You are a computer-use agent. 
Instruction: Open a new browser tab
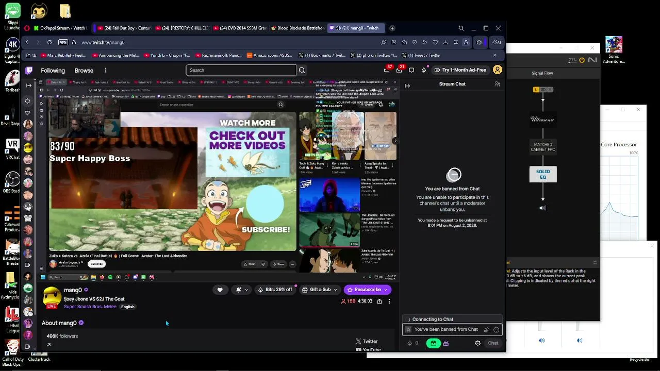coord(392,28)
